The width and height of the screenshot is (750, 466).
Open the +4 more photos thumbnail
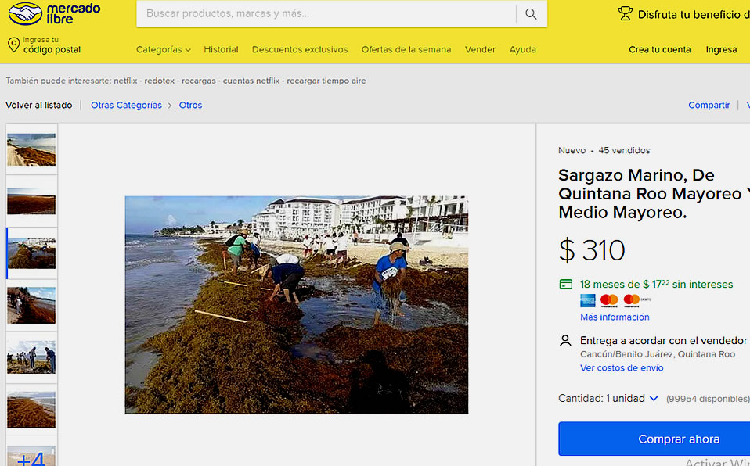point(31,456)
